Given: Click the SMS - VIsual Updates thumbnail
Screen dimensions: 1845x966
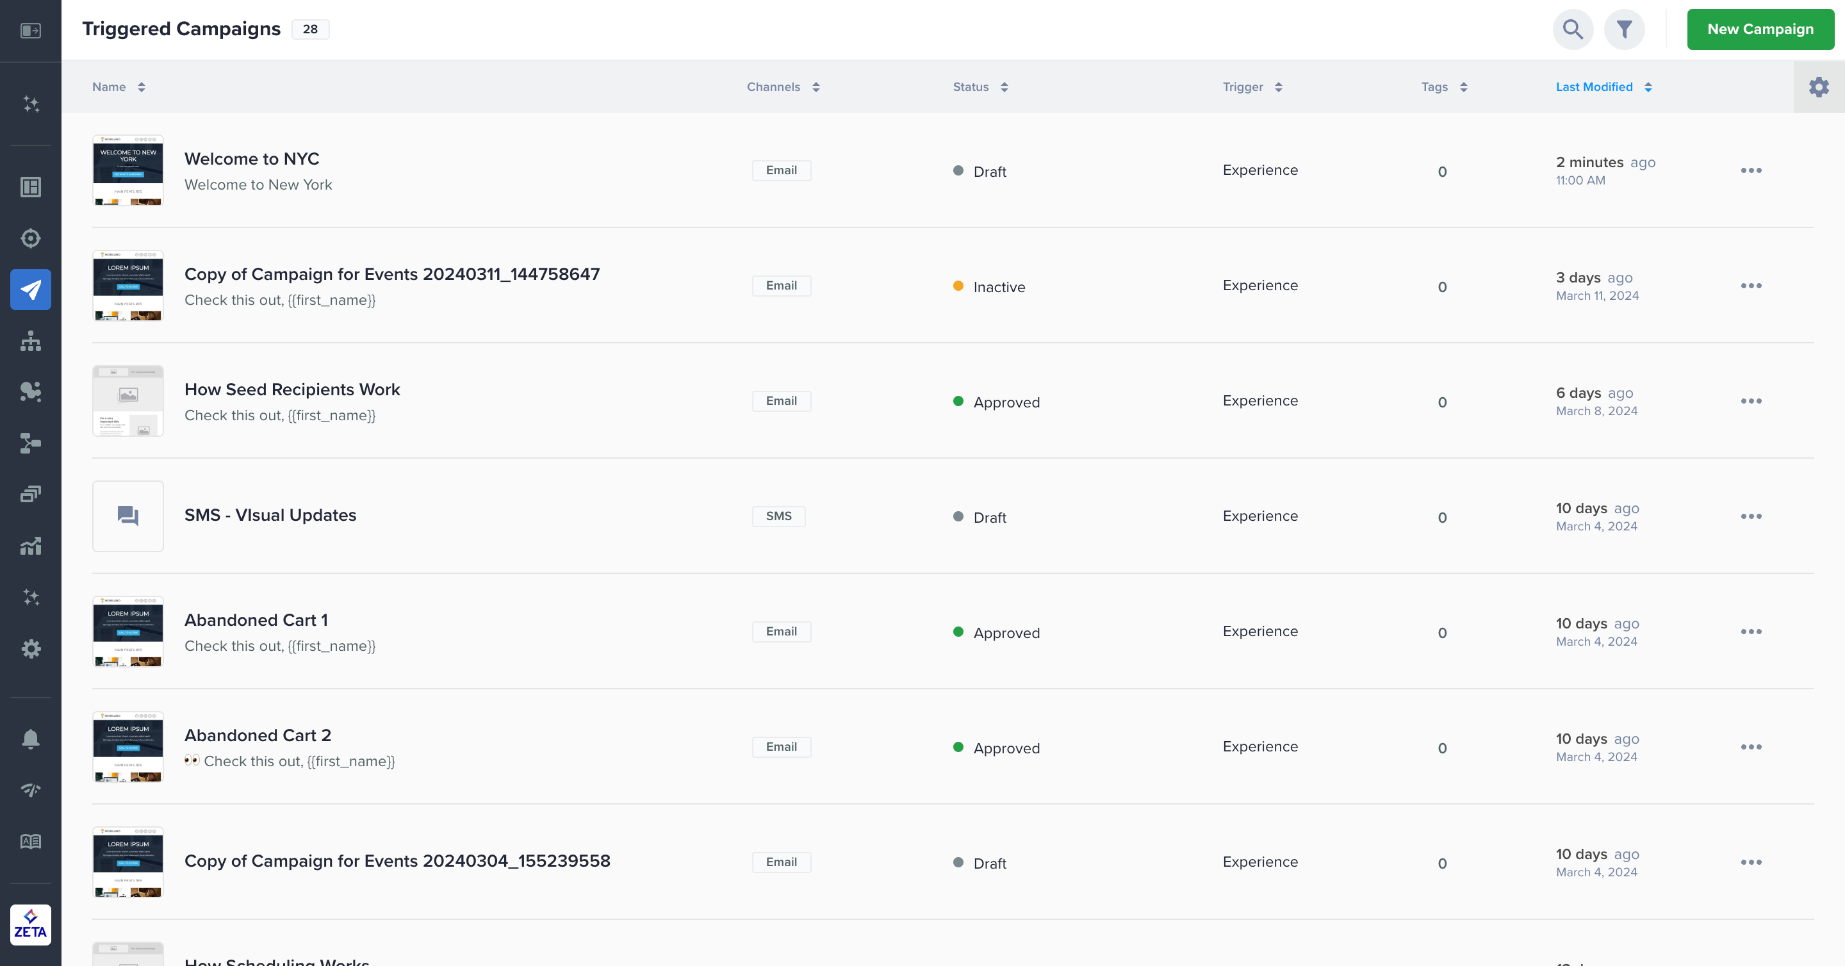Looking at the screenshot, I should tap(128, 516).
